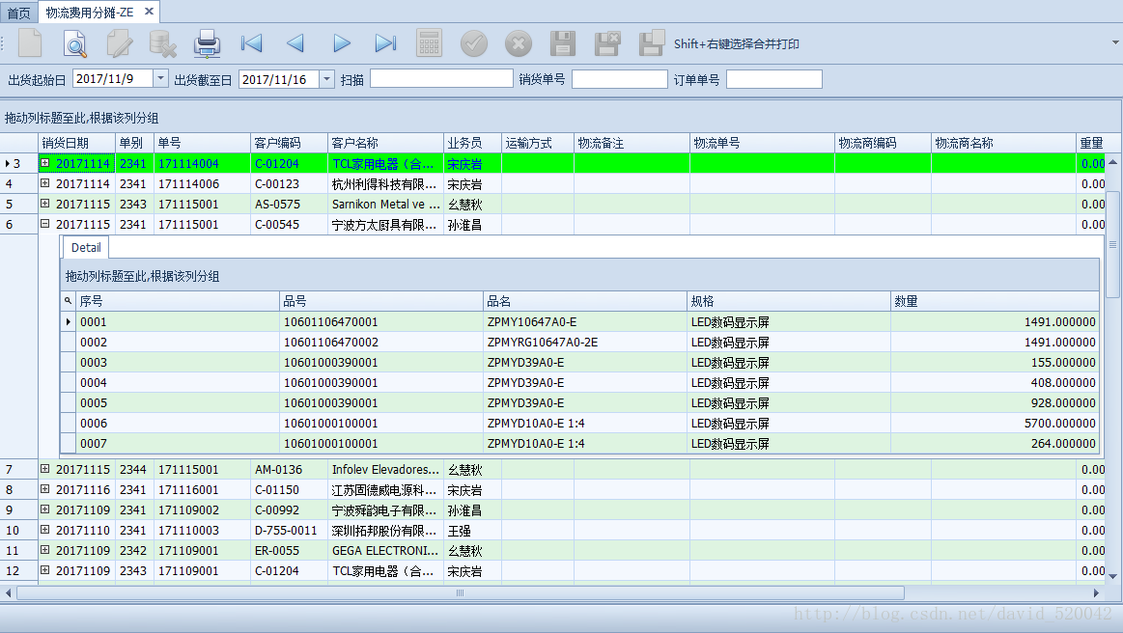
Task: Click the floppy disk with X icon
Action: 607,43
